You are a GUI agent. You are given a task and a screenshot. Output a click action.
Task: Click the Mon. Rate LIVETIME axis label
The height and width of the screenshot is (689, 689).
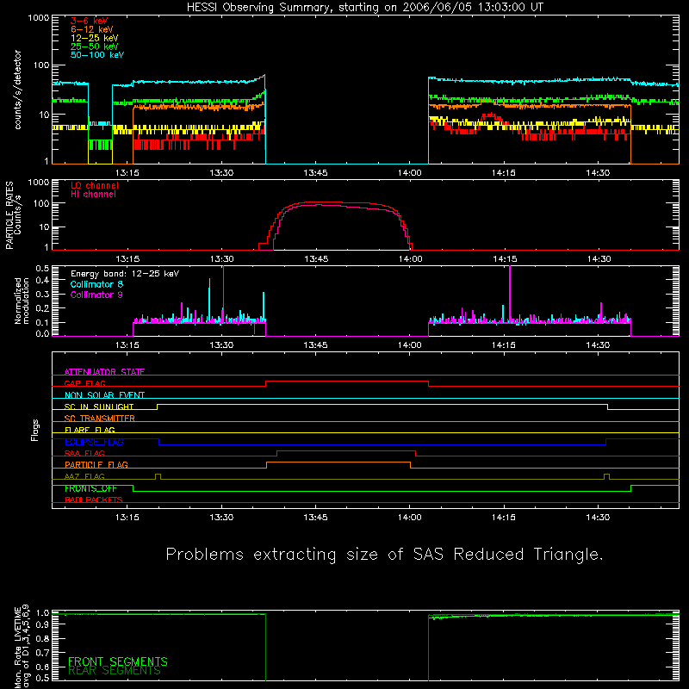[22, 648]
